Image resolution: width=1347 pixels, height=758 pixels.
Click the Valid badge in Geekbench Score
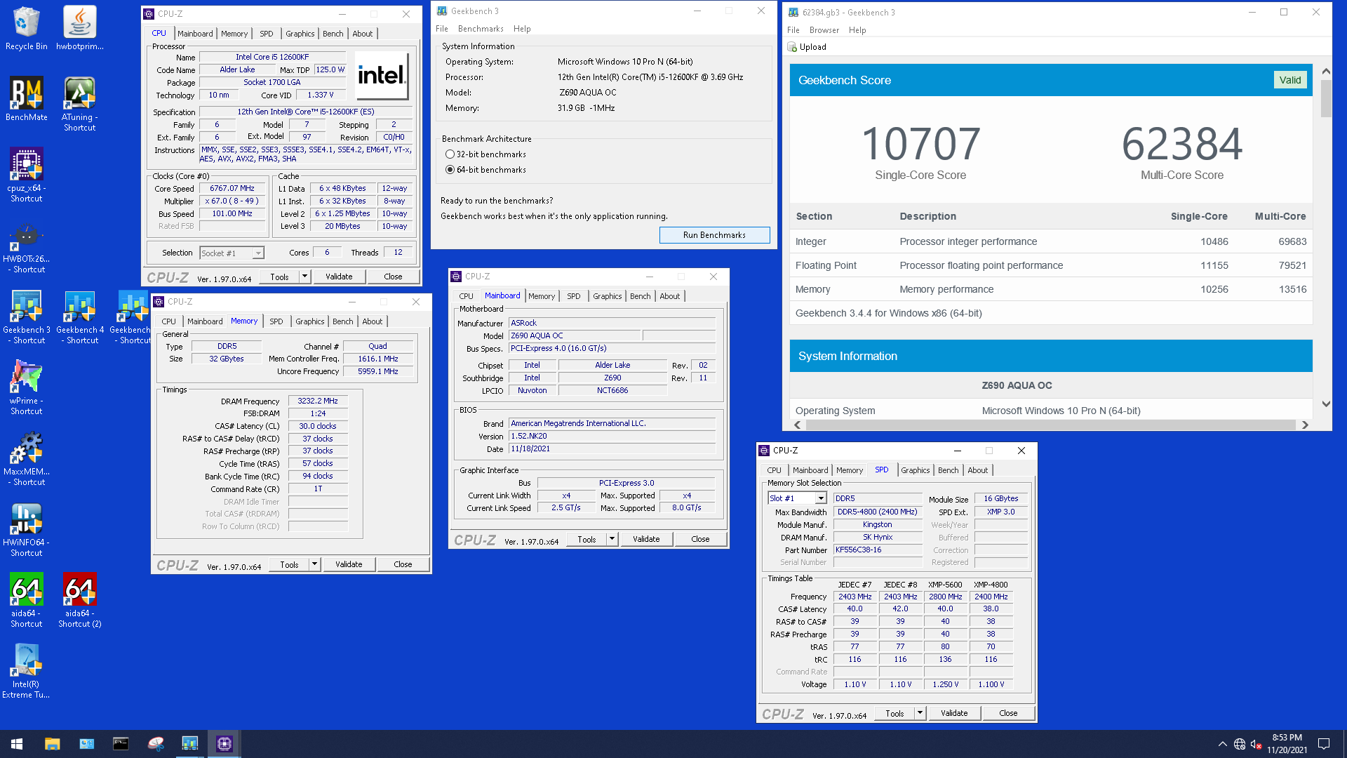[x=1290, y=80]
